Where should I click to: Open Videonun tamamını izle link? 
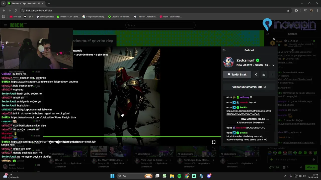tap(249, 87)
